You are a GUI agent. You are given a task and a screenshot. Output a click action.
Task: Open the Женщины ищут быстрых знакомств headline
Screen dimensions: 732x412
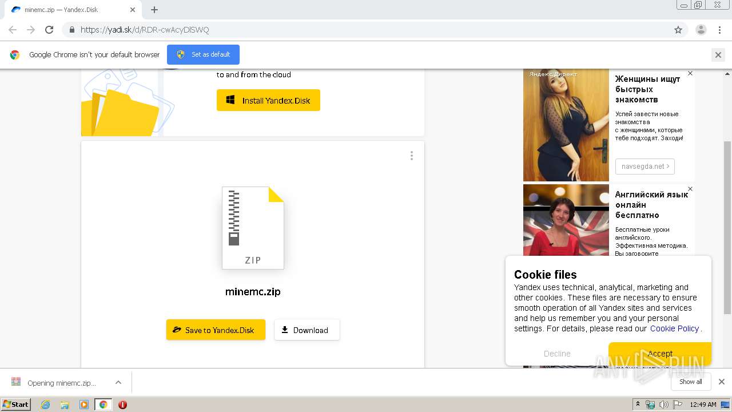point(647,89)
